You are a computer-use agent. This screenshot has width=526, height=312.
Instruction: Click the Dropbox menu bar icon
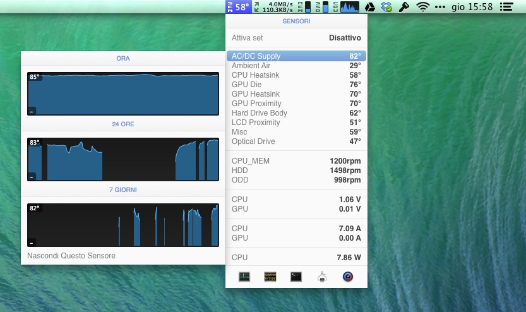[386, 7]
